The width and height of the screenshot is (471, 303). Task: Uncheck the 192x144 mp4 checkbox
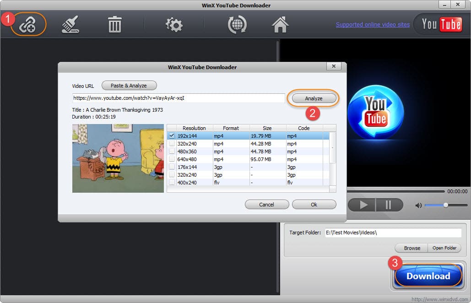point(172,136)
